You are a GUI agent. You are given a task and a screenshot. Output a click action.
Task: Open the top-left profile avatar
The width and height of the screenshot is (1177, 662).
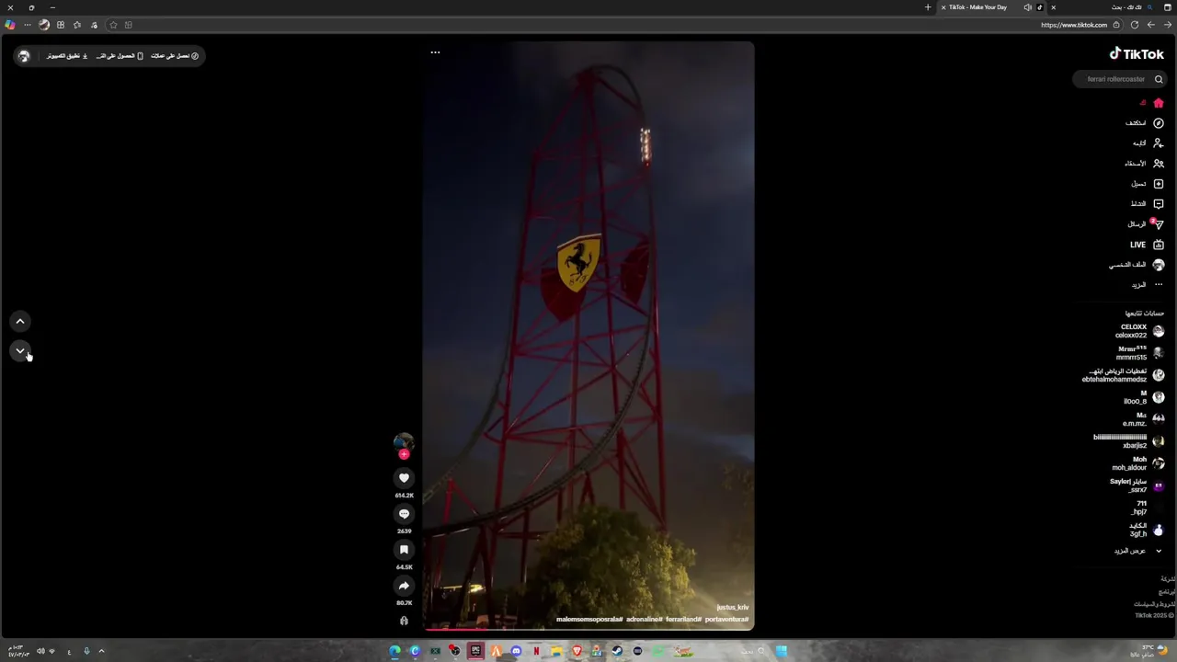click(24, 56)
